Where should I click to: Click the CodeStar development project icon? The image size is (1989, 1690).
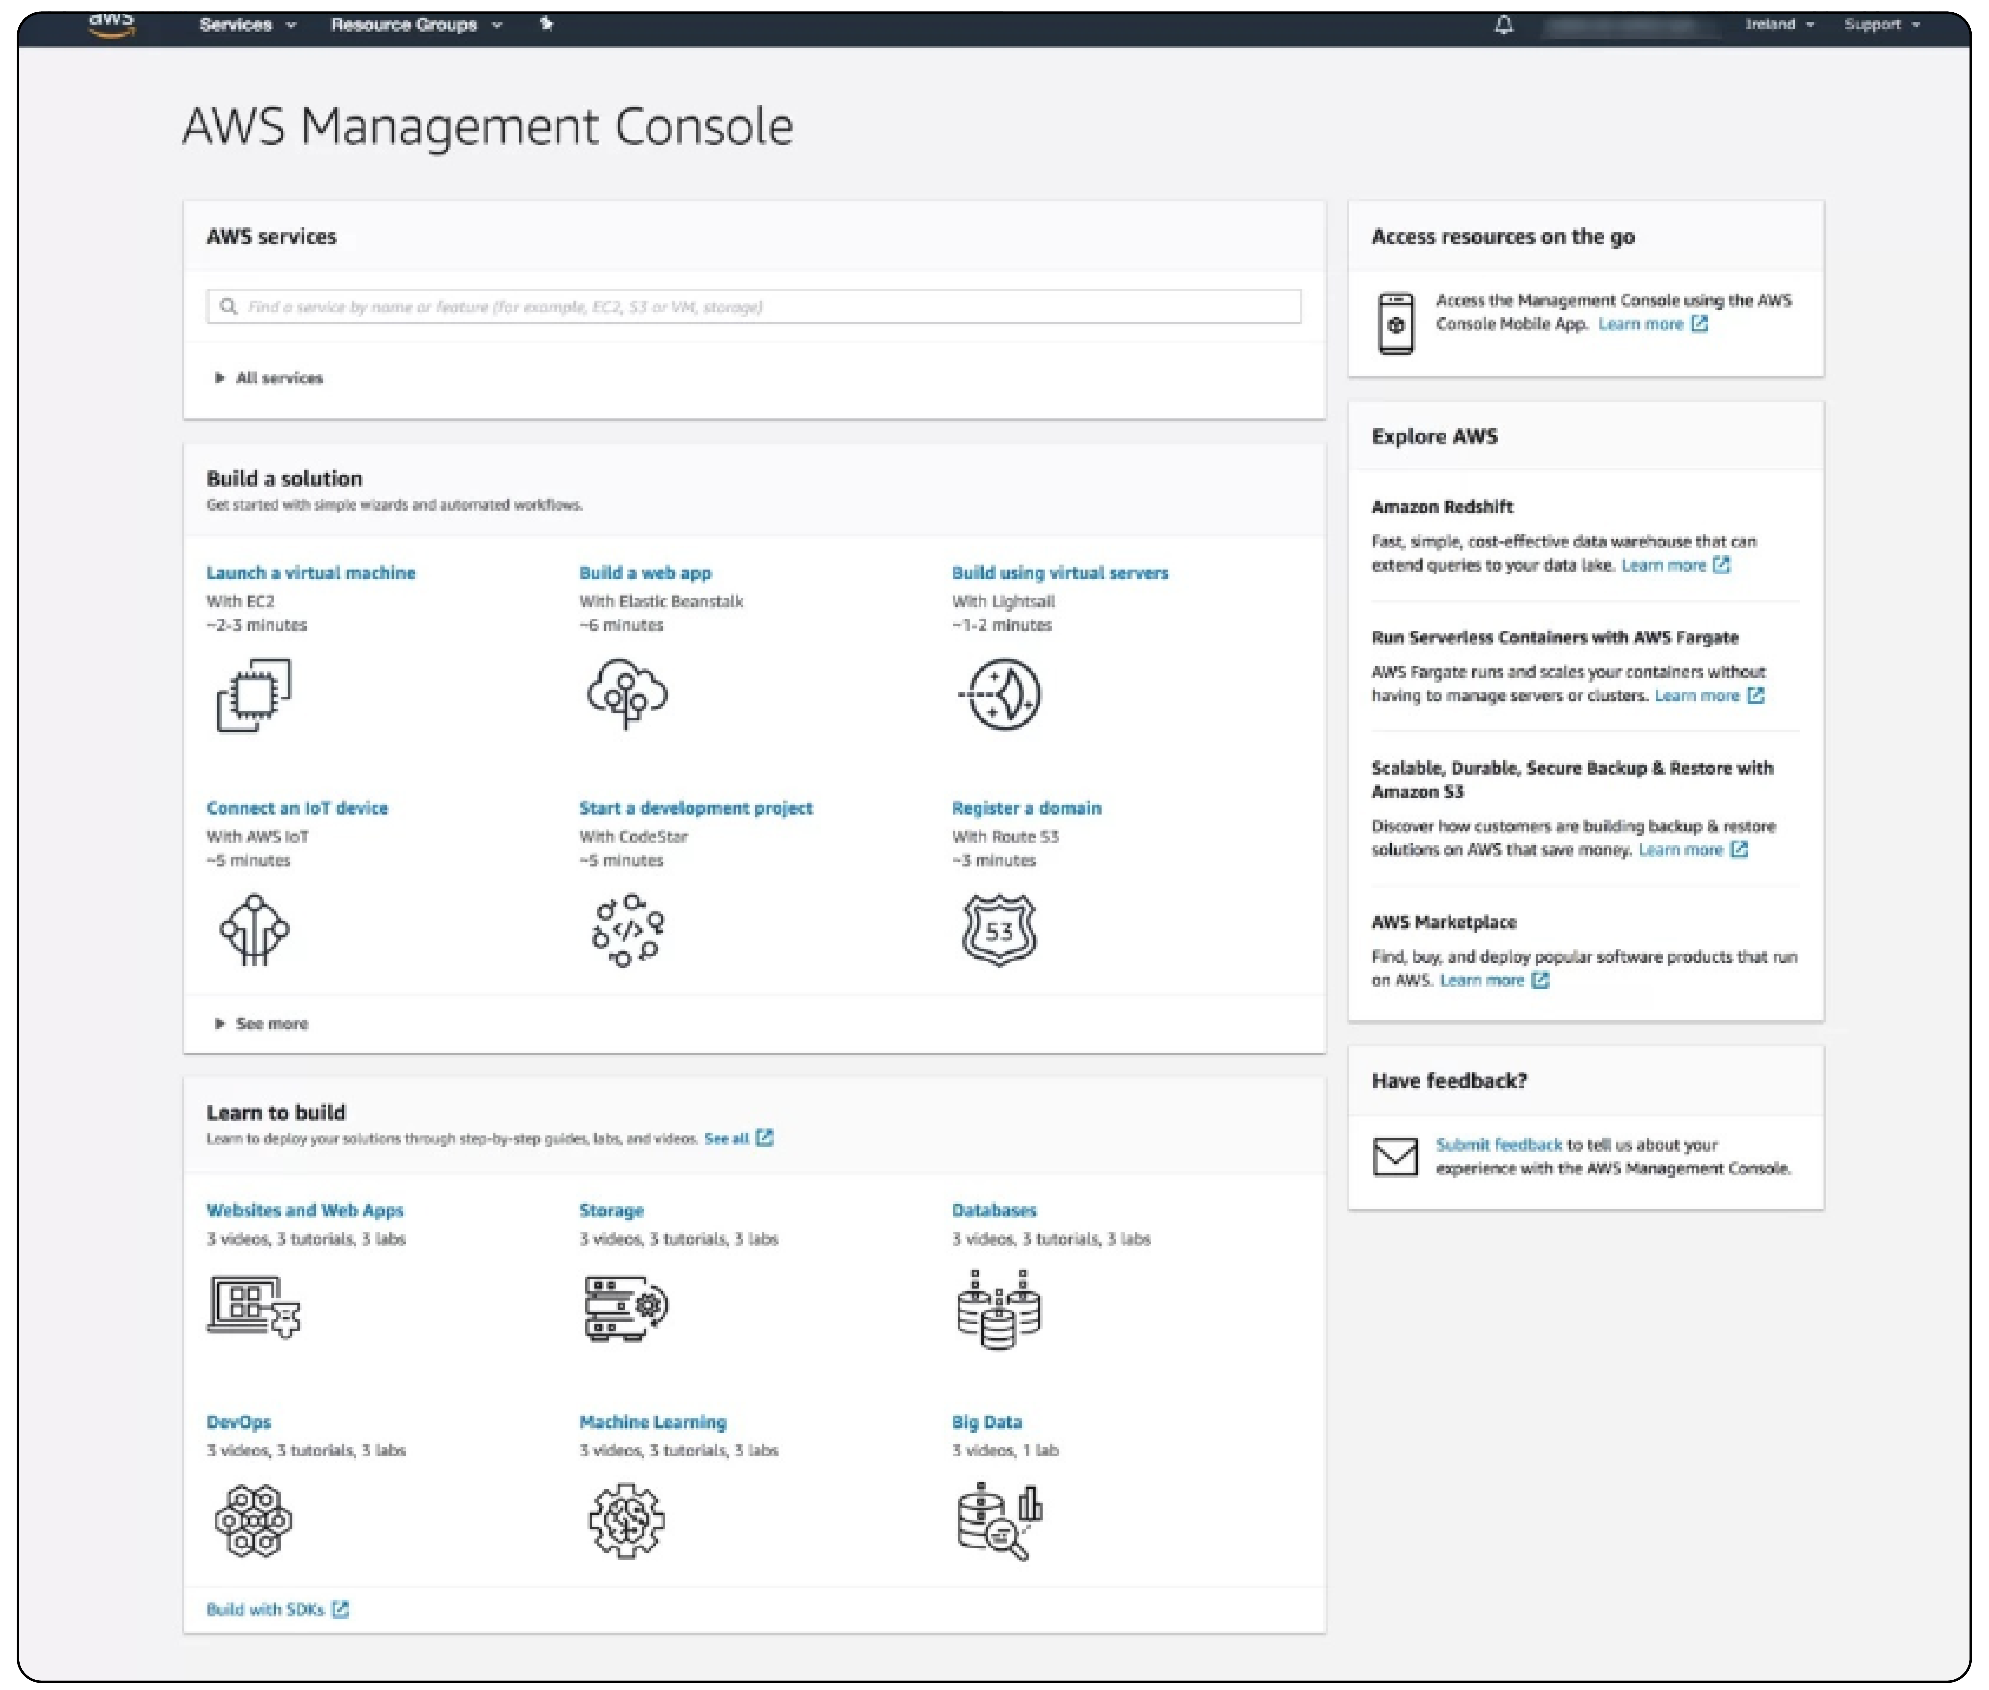pos(628,930)
